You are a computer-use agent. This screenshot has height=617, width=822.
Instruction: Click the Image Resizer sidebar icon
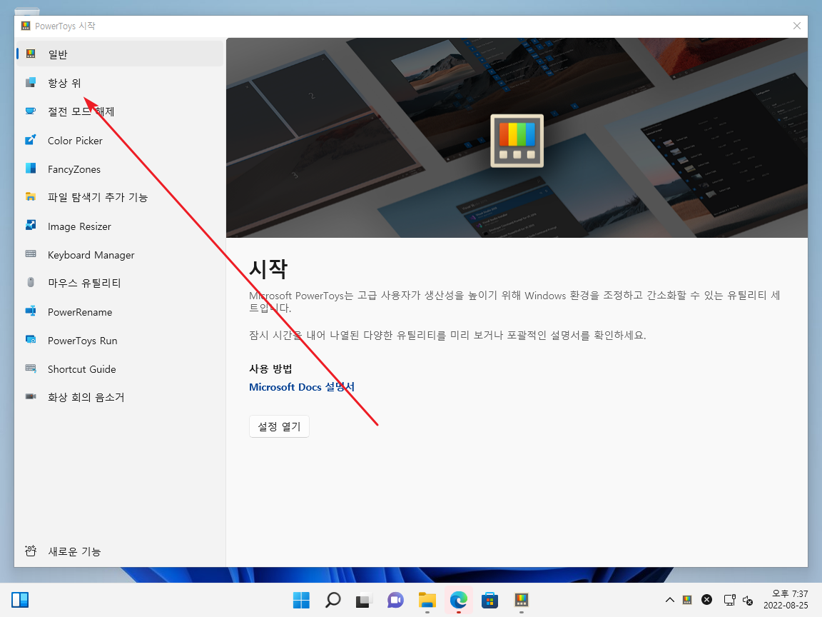(31, 226)
